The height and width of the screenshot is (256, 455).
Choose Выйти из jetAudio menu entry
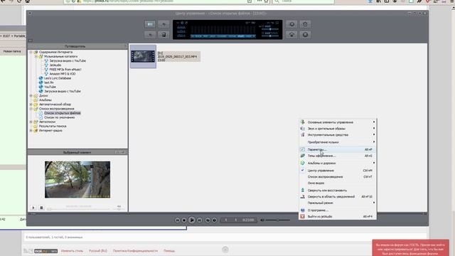coord(338,216)
